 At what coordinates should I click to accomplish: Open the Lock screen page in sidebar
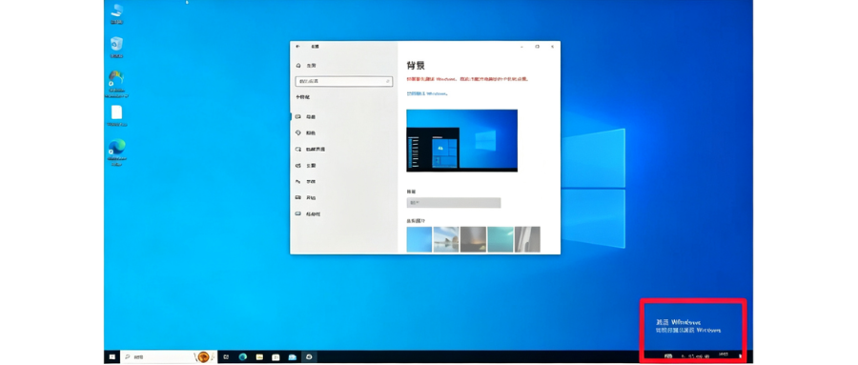click(x=310, y=149)
